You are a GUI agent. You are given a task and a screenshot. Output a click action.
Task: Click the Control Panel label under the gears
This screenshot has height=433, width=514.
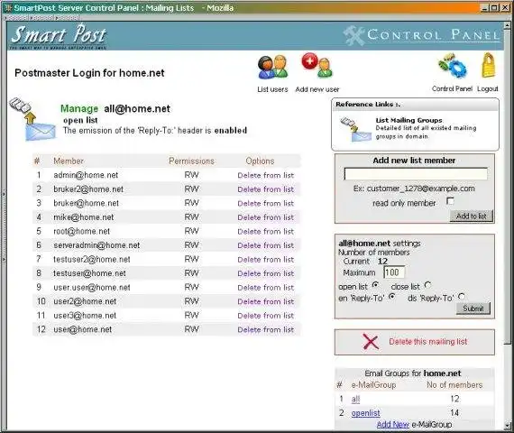(452, 88)
